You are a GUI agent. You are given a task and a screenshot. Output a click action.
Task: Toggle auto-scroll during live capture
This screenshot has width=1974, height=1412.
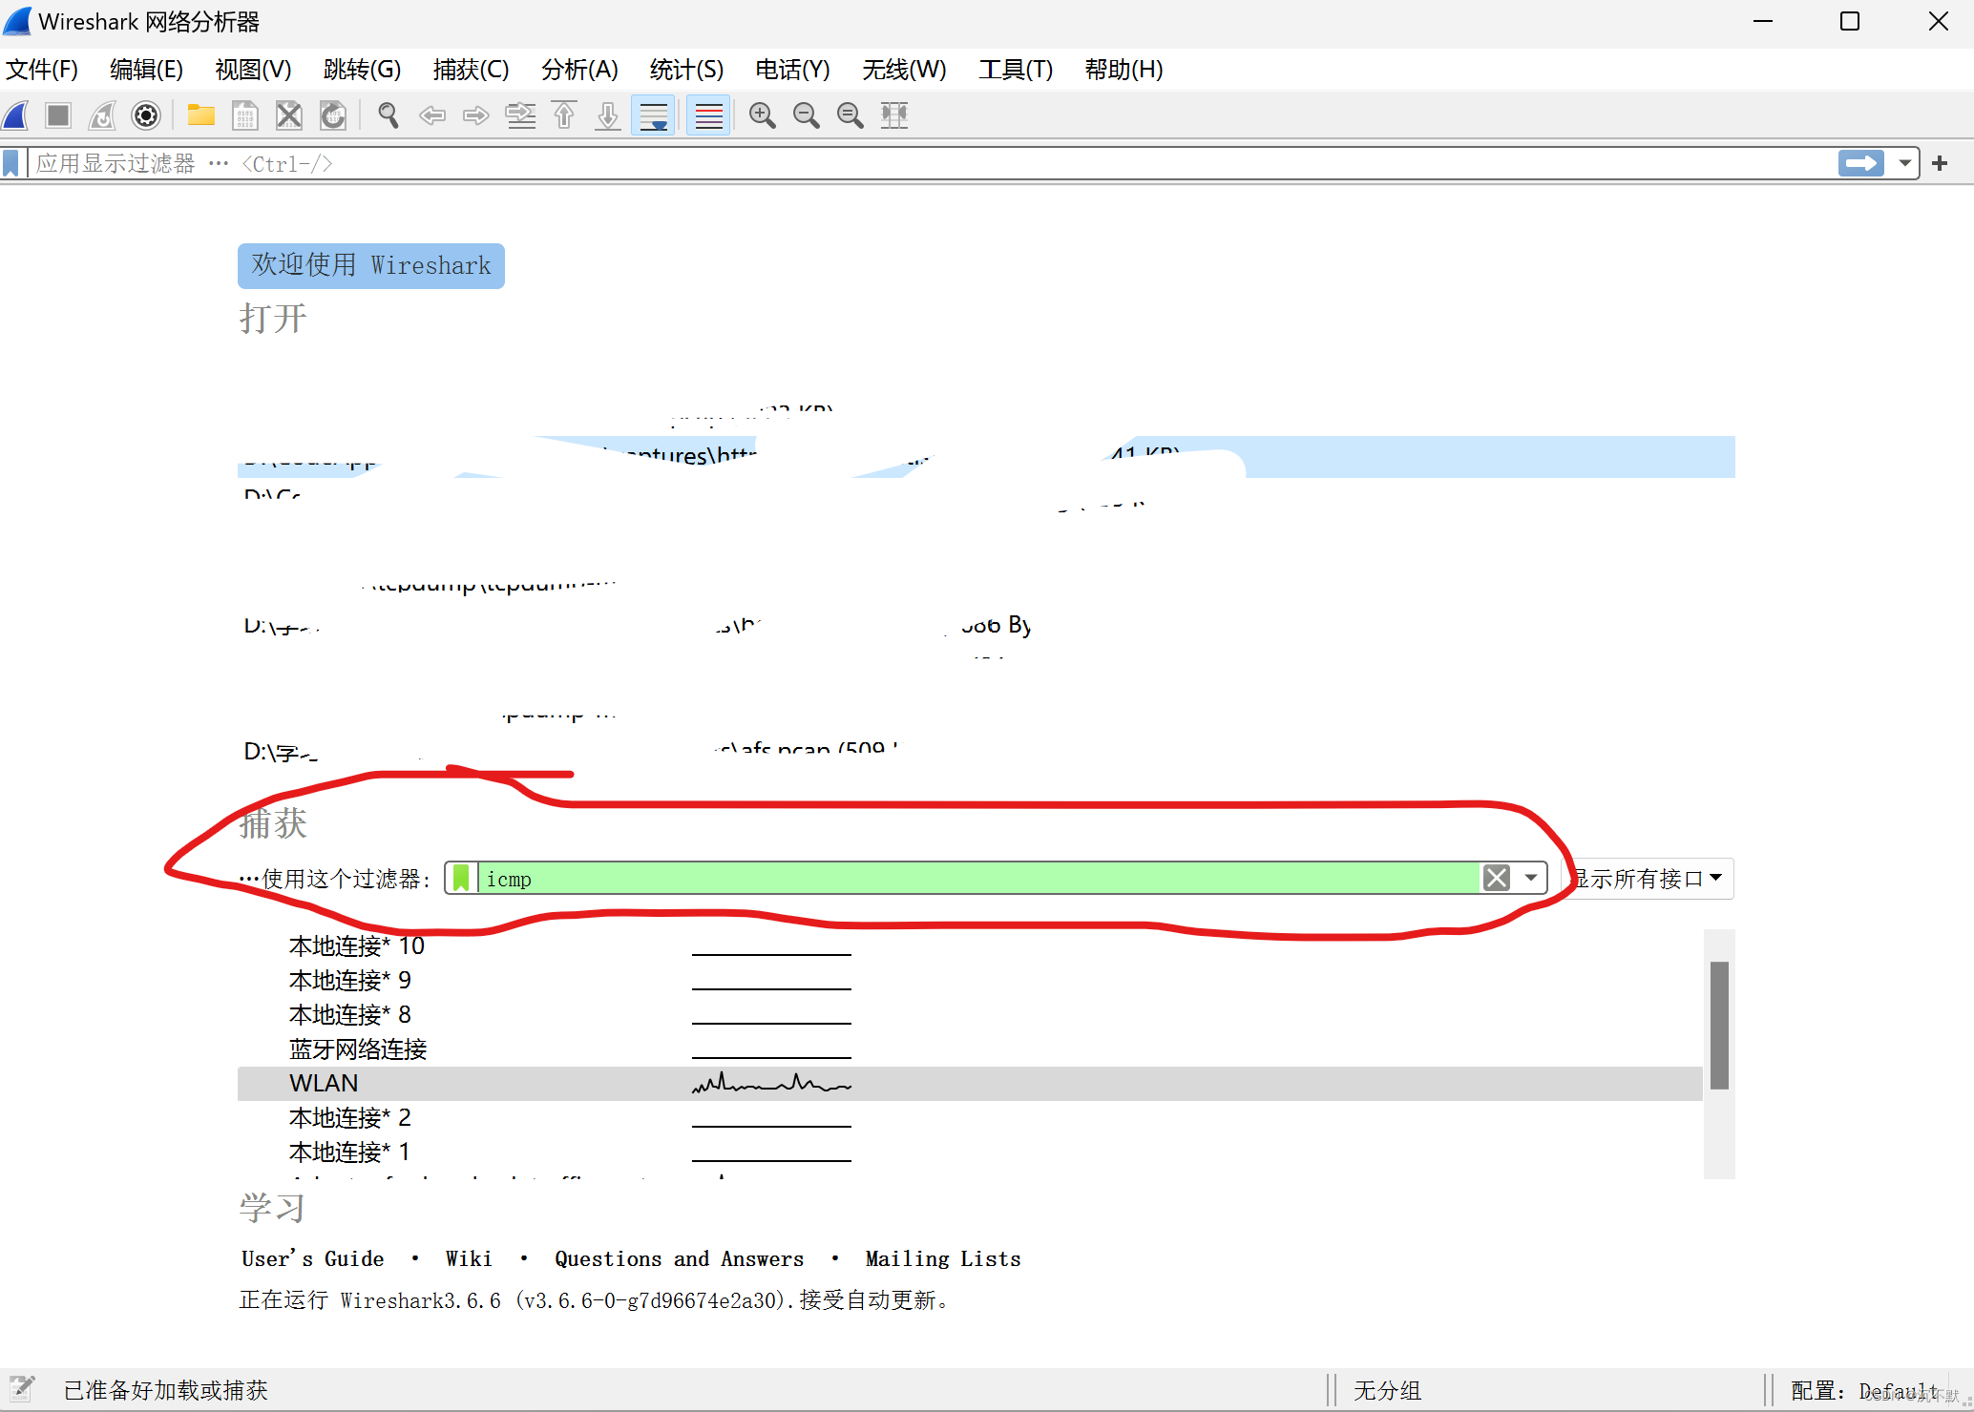coord(654,115)
